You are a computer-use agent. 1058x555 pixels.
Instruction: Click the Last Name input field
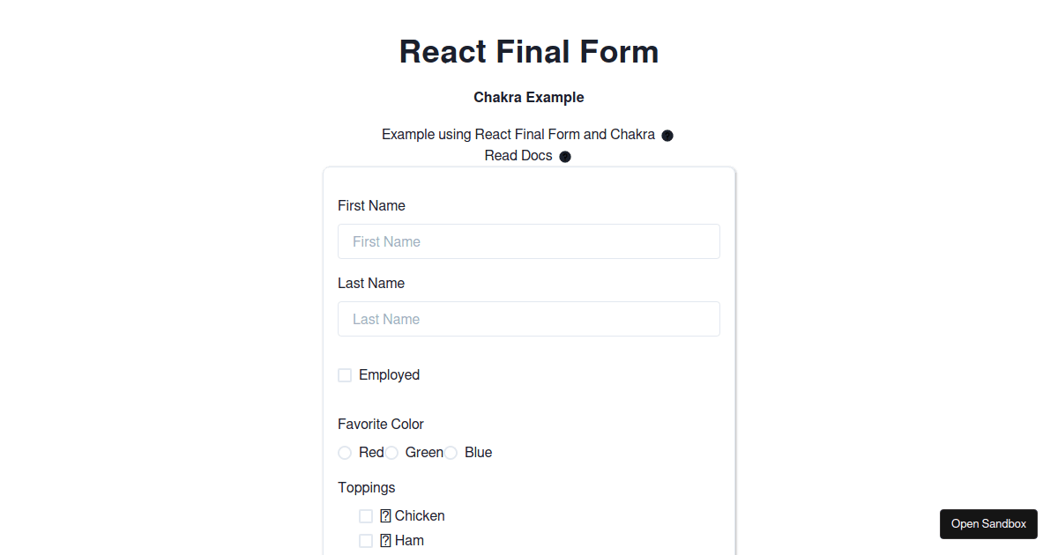(529, 318)
